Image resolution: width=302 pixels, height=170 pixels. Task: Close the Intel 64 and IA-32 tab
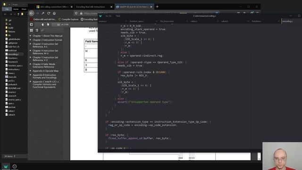(151, 7)
